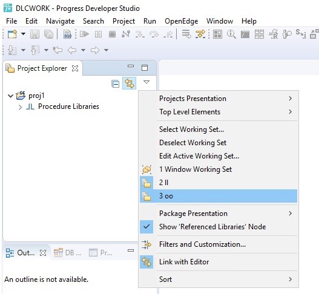This screenshot has width=319, height=294.
Task: Click the Forward navigation arrow icon
Action: pyautogui.click(x=95, y=50)
